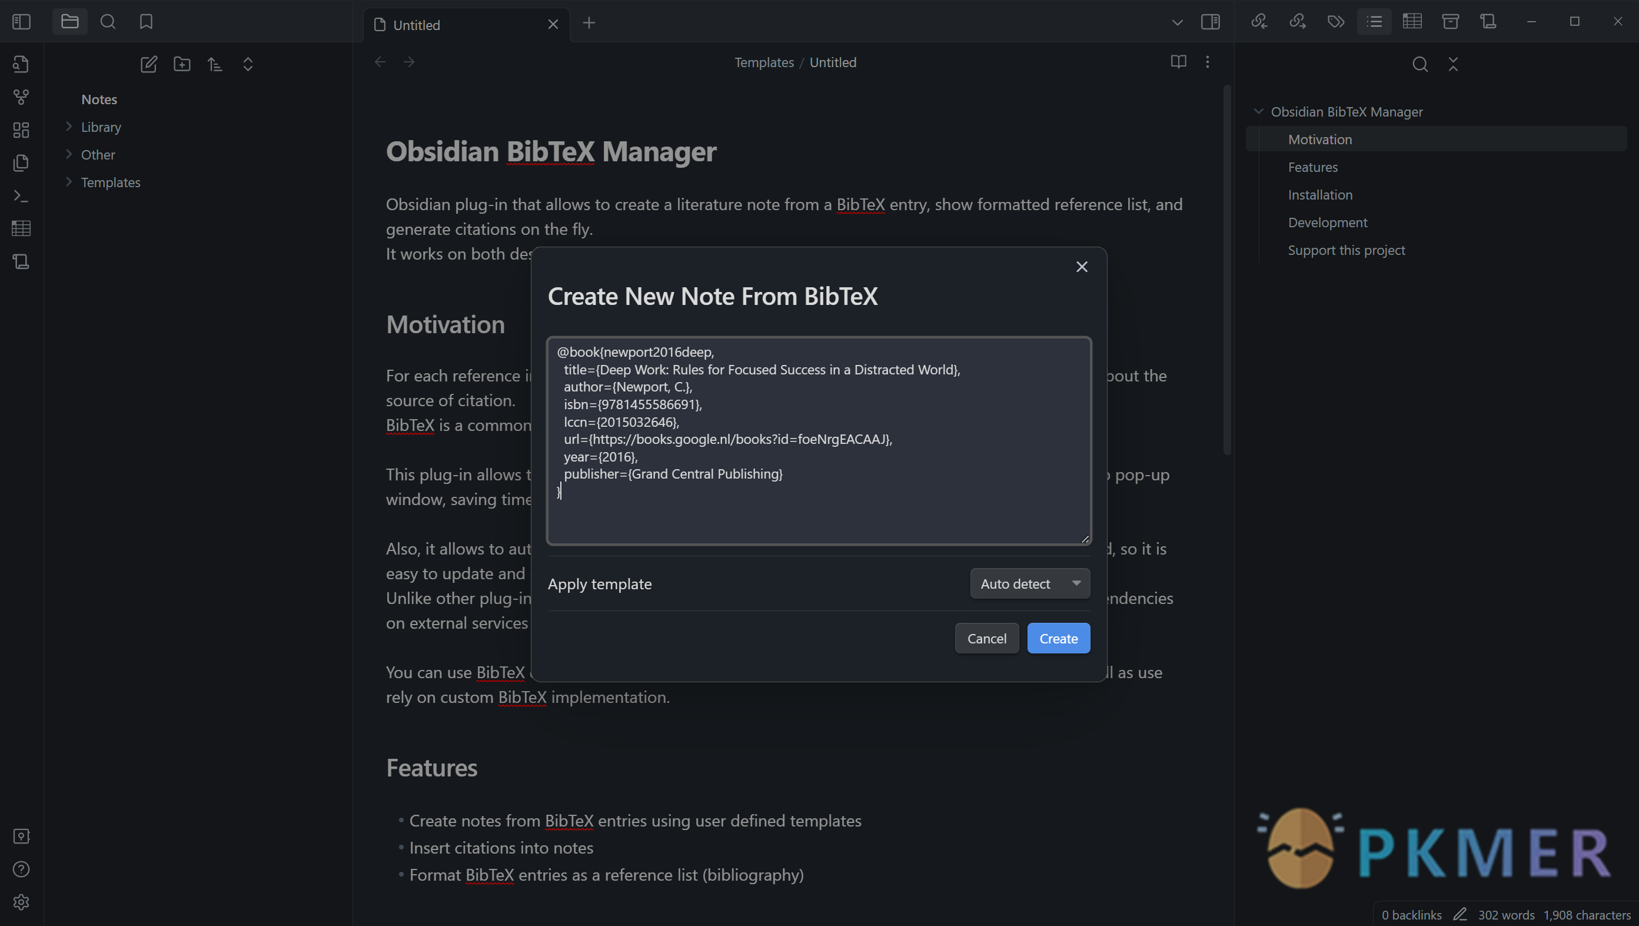Click Templates in the breadcrumb path
Screen dimensions: 1639x926
(x=764, y=62)
